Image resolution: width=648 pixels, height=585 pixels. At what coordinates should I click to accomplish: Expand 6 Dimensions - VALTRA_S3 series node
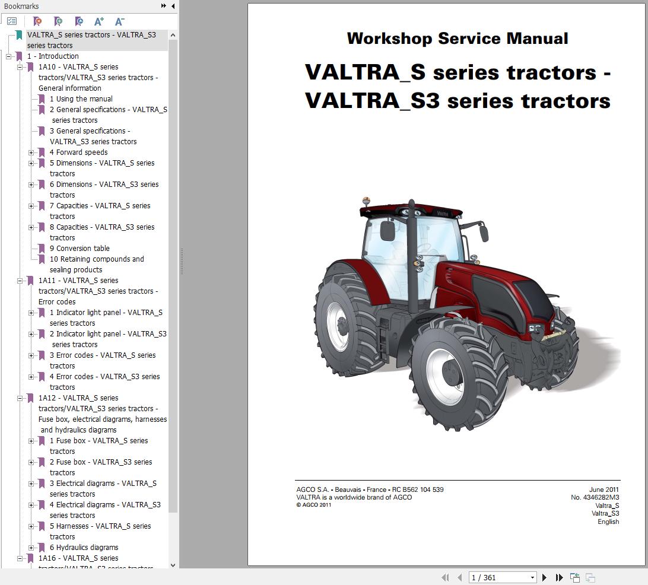click(x=31, y=185)
